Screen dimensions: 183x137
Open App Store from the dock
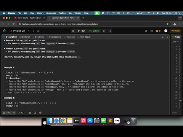coord(90,121)
